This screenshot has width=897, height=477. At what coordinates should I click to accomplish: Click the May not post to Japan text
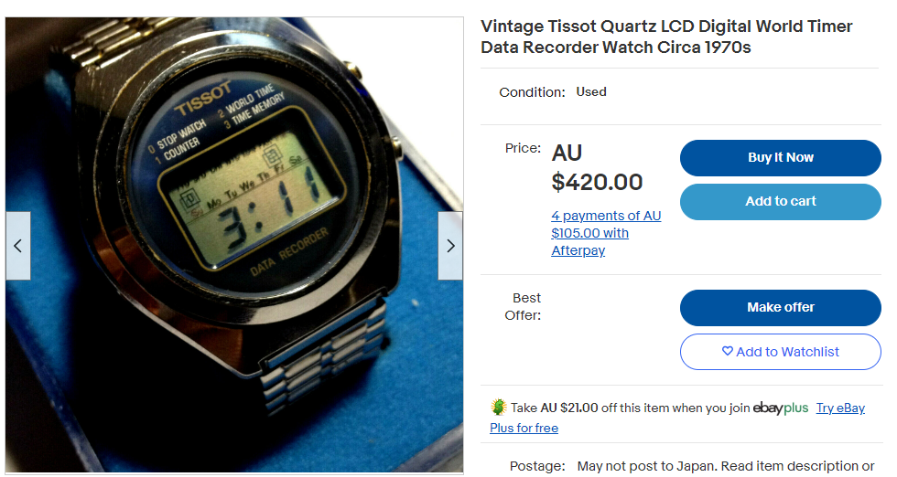coord(646,466)
